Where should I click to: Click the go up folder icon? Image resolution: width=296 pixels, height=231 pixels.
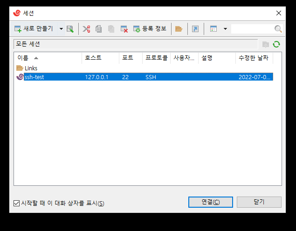click(x=266, y=45)
